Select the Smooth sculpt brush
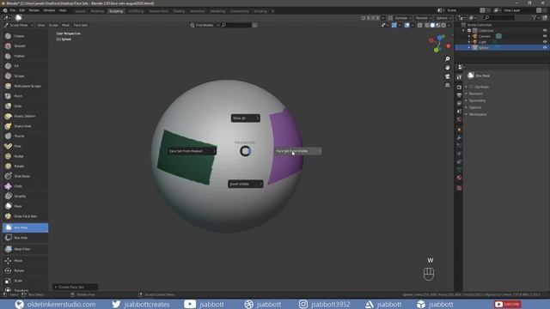550x309 pixels. click(25, 45)
